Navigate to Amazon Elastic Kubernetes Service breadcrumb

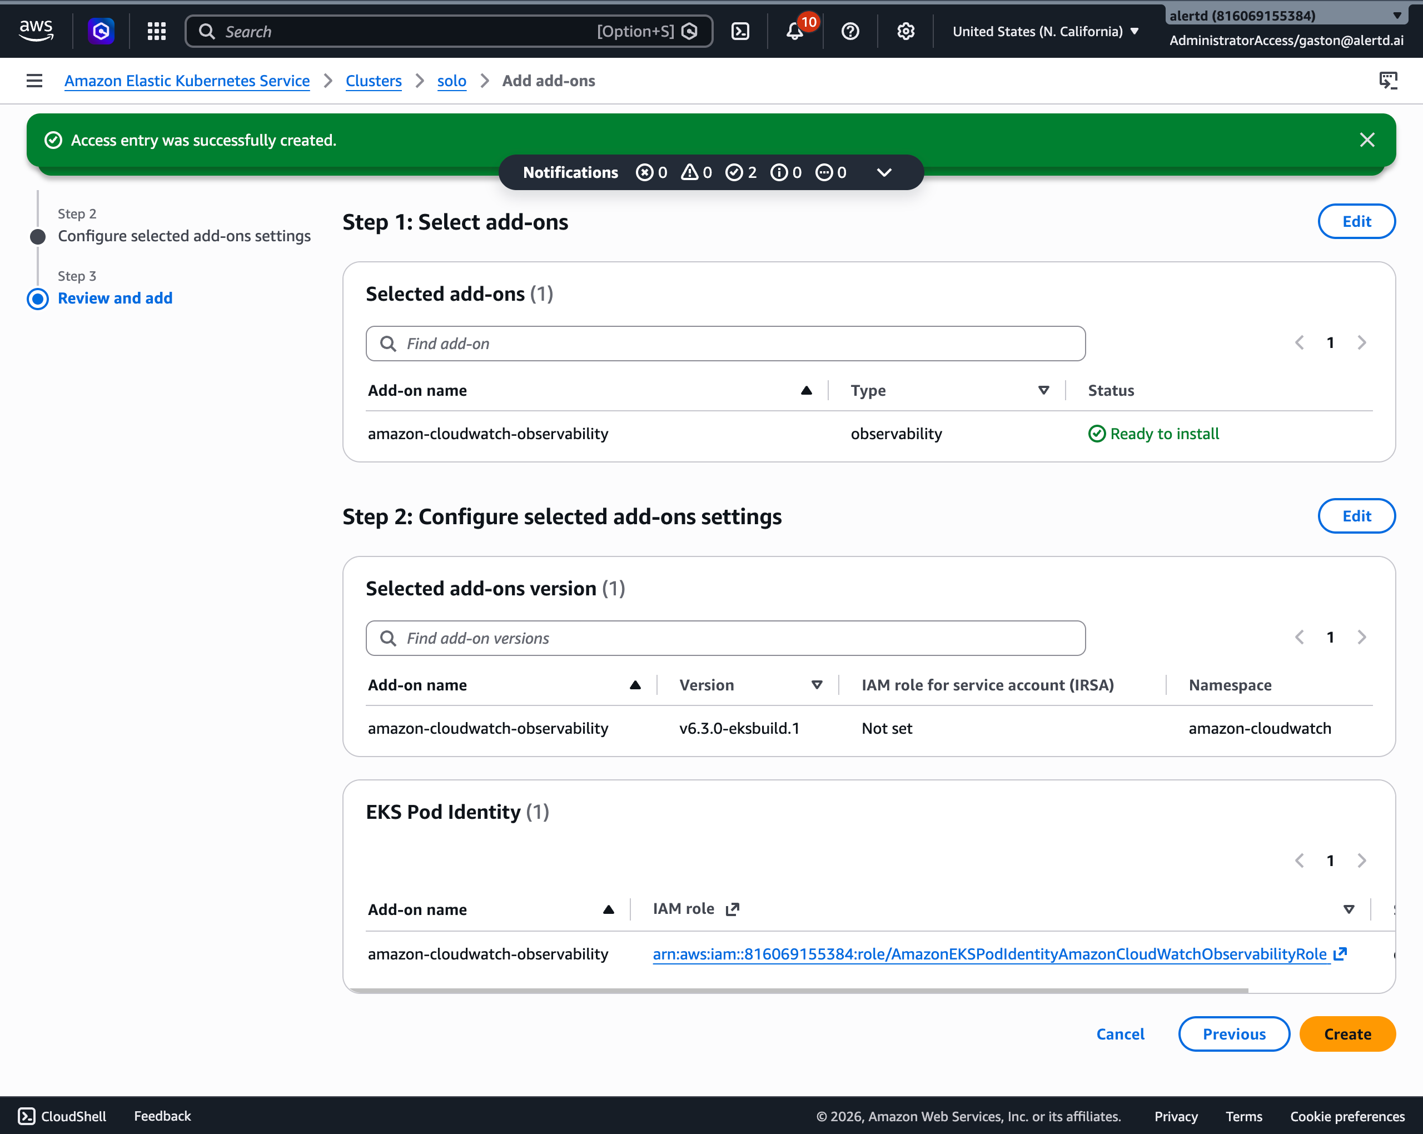(x=187, y=81)
